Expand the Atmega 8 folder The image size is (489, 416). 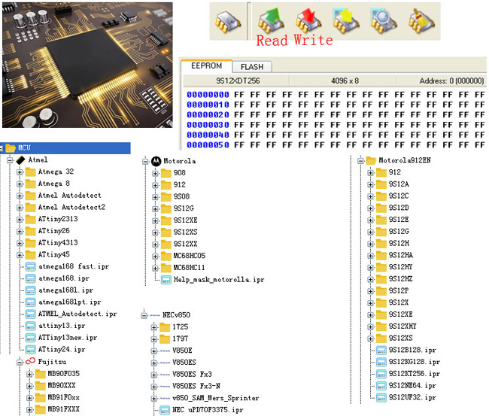click(20, 184)
